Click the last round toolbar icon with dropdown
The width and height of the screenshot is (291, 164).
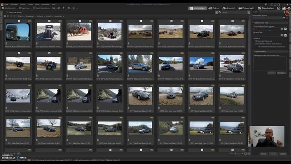[75, 8]
